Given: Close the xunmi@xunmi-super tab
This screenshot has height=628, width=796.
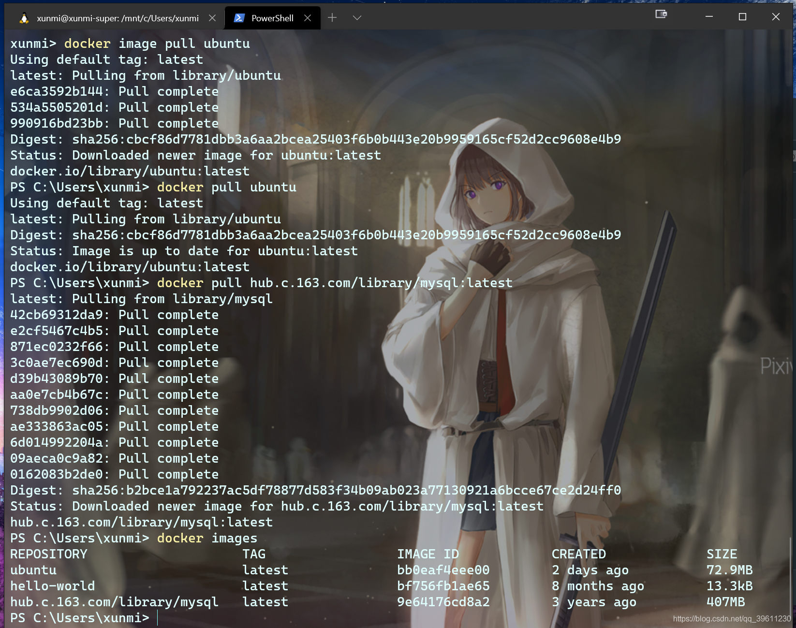Looking at the screenshot, I should [x=212, y=18].
